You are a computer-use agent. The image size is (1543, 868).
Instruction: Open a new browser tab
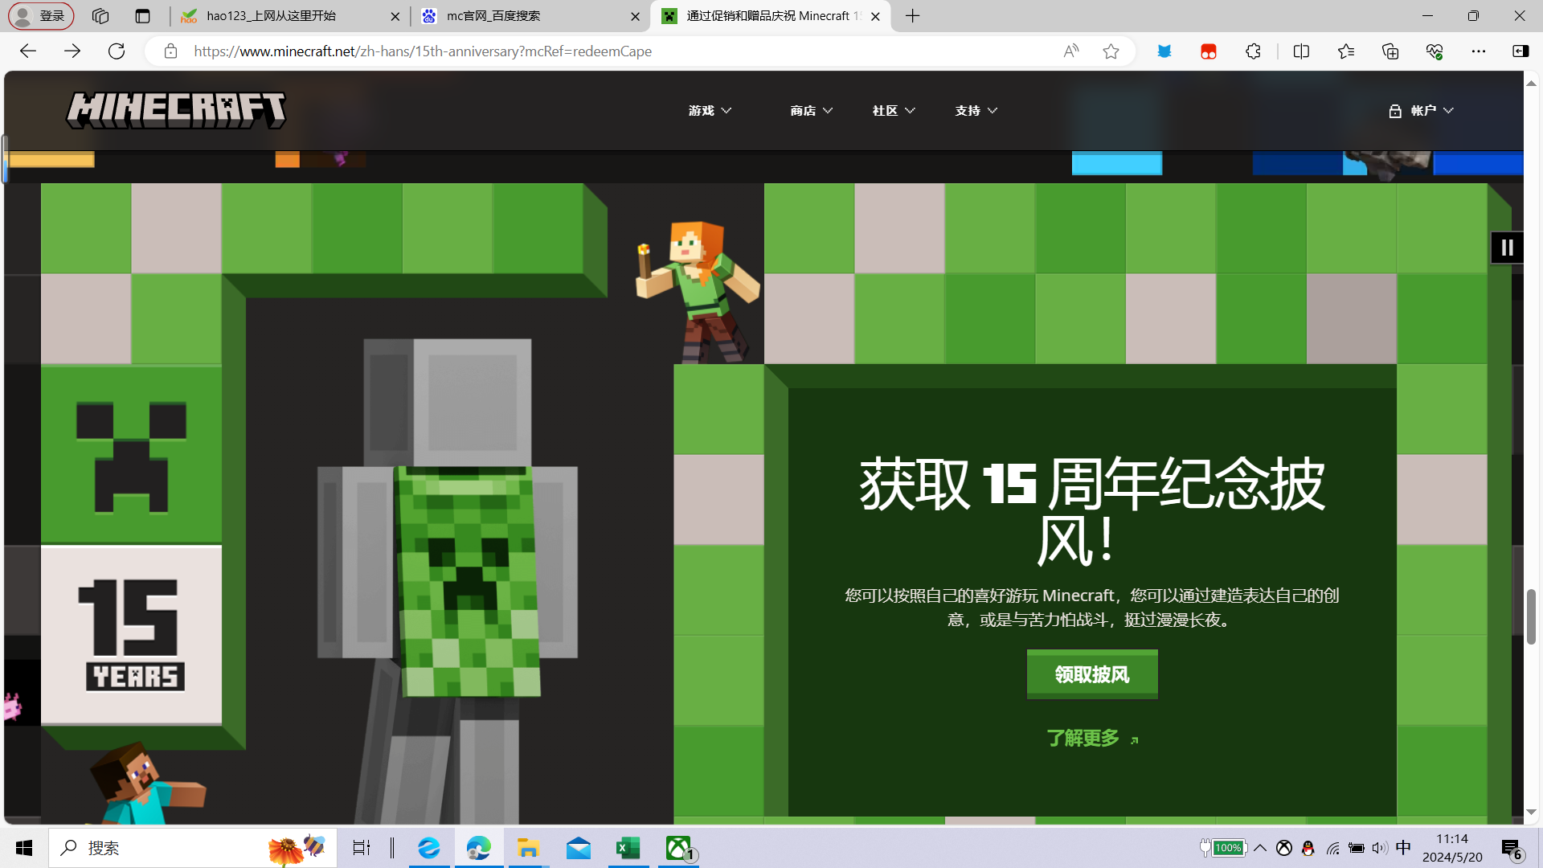[x=913, y=16]
